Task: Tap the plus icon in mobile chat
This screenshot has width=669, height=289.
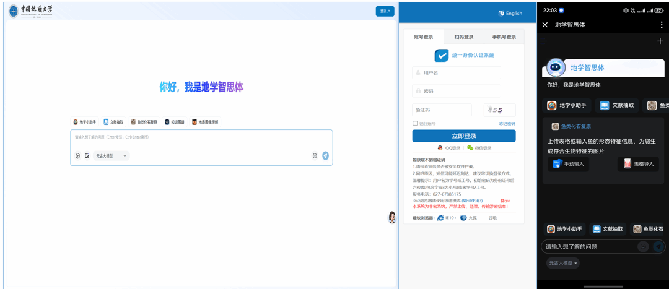Action: pyautogui.click(x=660, y=41)
